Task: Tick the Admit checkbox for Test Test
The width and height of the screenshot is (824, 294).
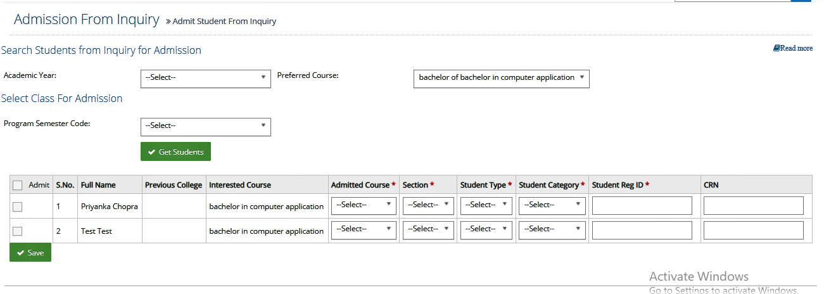Action: click(17, 231)
